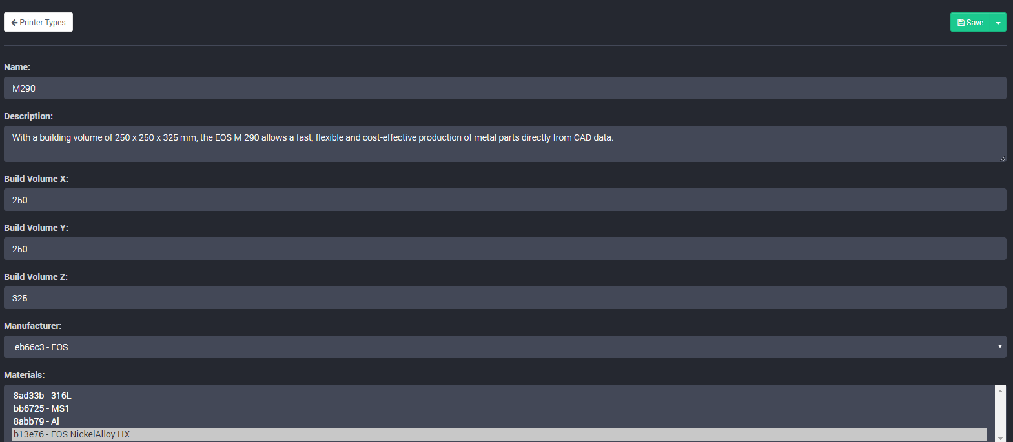Focus the Build Volume Z field
1013x442 pixels.
[x=505, y=298]
